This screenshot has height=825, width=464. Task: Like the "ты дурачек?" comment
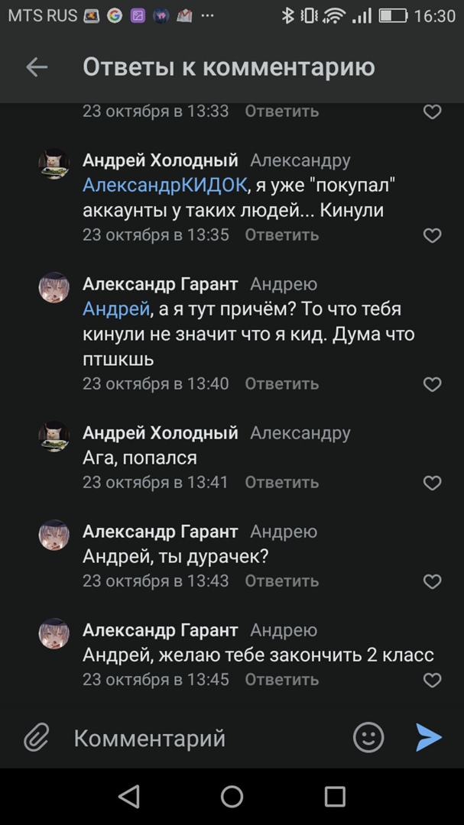tap(432, 582)
